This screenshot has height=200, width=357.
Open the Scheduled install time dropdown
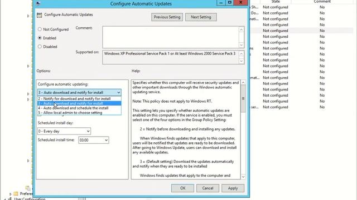94,140
